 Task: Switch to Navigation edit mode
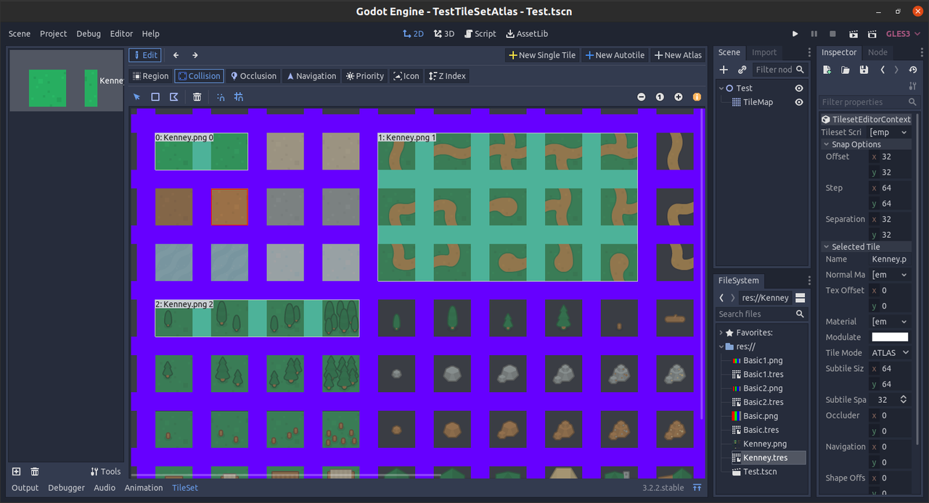311,76
